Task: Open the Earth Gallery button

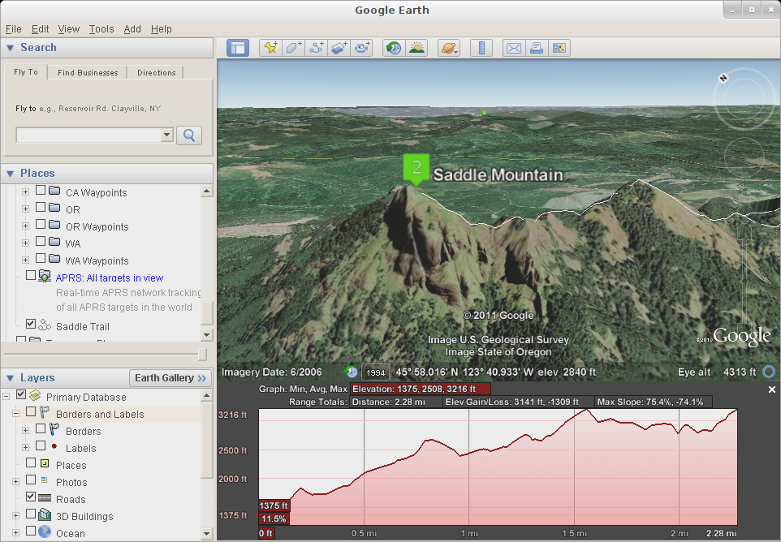Action: tap(170, 378)
